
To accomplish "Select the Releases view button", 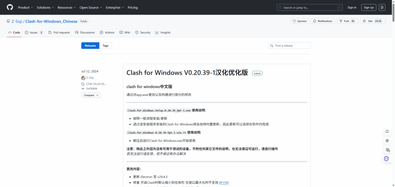I will pyautogui.click(x=90, y=46).
